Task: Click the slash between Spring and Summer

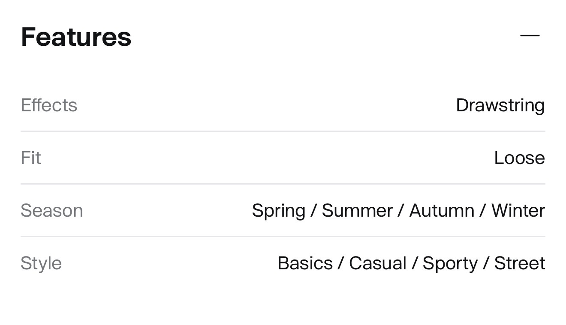Action: coord(313,211)
